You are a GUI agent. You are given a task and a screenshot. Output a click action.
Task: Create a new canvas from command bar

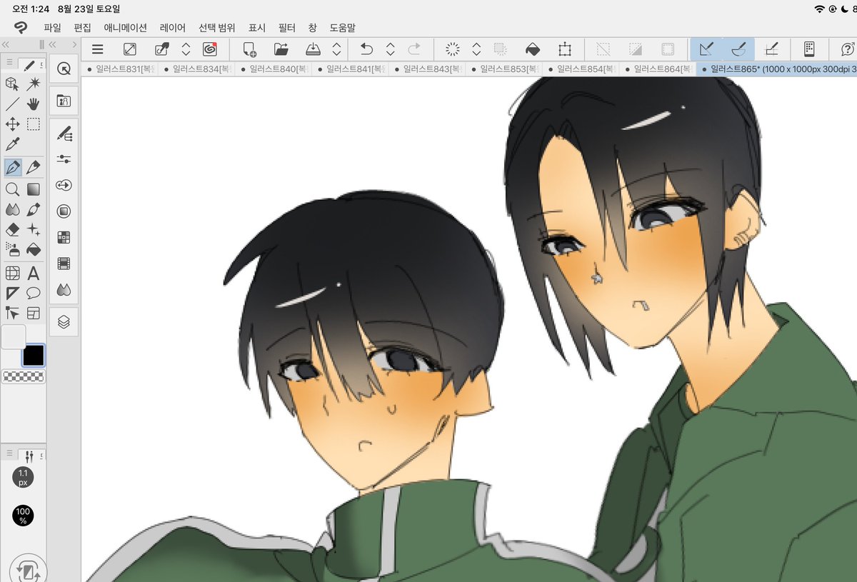(x=249, y=49)
